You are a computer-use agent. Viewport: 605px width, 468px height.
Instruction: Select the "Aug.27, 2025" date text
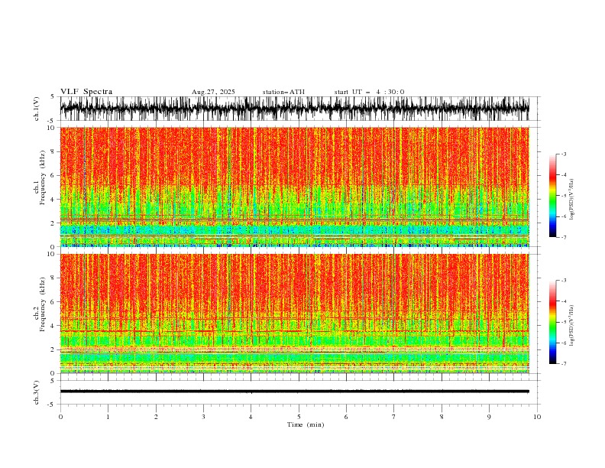[x=213, y=92]
